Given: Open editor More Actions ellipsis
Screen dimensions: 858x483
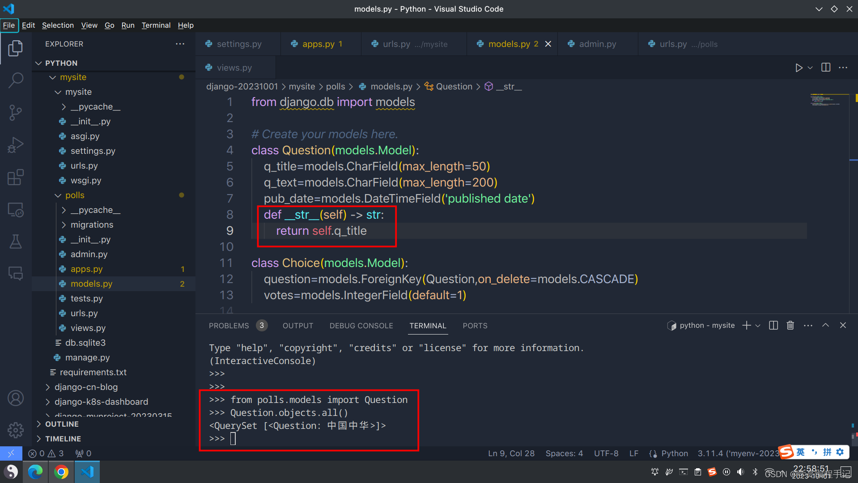Looking at the screenshot, I should pyautogui.click(x=843, y=68).
